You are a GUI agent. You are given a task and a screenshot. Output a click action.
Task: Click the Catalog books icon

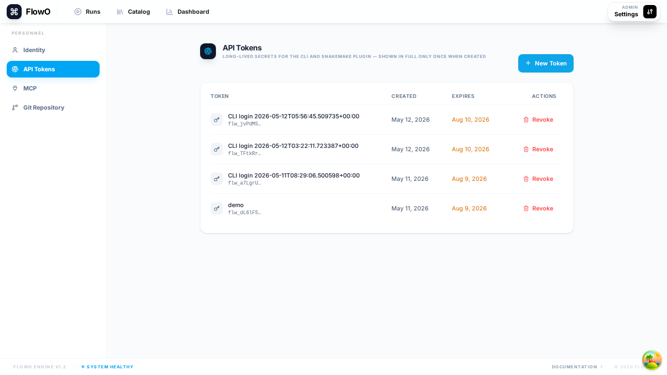tap(120, 12)
